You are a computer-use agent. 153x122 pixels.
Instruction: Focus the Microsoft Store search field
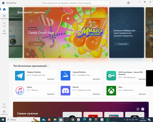[x=76, y=3]
